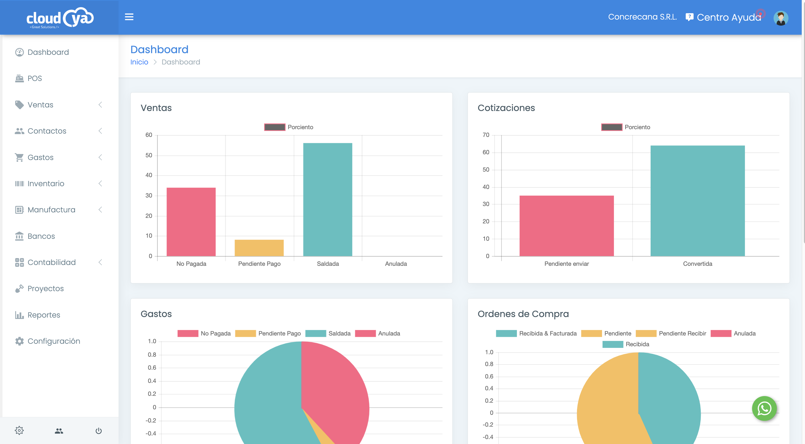Click the Anulada axis label in Ventas chart
The image size is (805, 444).
(x=396, y=264)
